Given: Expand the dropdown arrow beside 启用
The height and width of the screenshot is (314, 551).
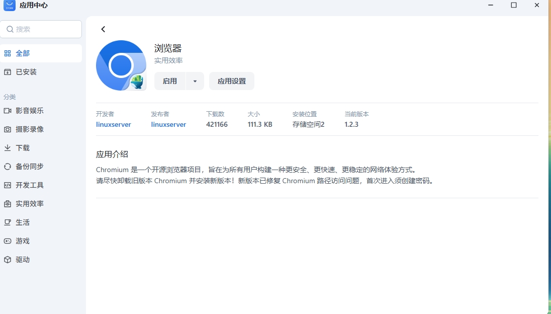Looking at the screenshot, I should (x=195, y=81).
